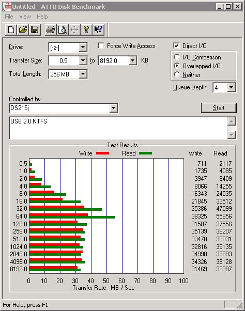
Task: Start the disk benchmark
Action: coord(219,108)
